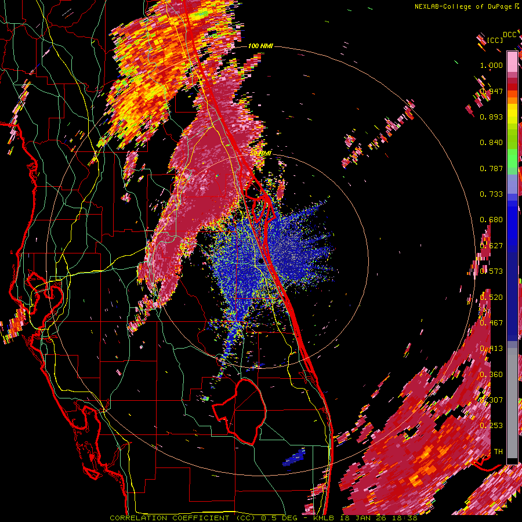The height and width of the screenshot is (522, 522).
Task: Click the 0.733 scale label
Action: pos(491,194)
